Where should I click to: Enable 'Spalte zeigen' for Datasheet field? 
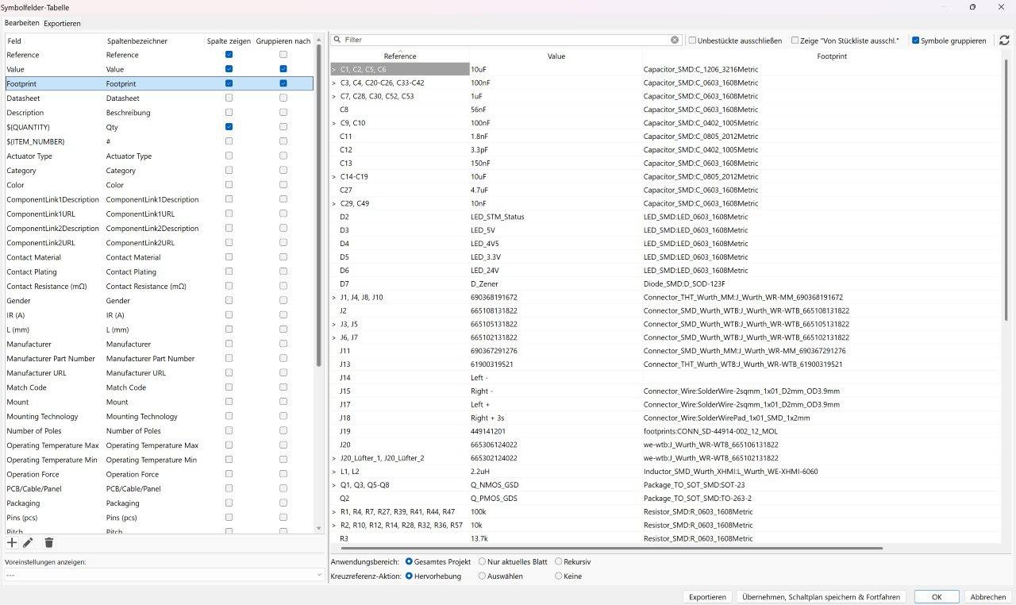229,98
